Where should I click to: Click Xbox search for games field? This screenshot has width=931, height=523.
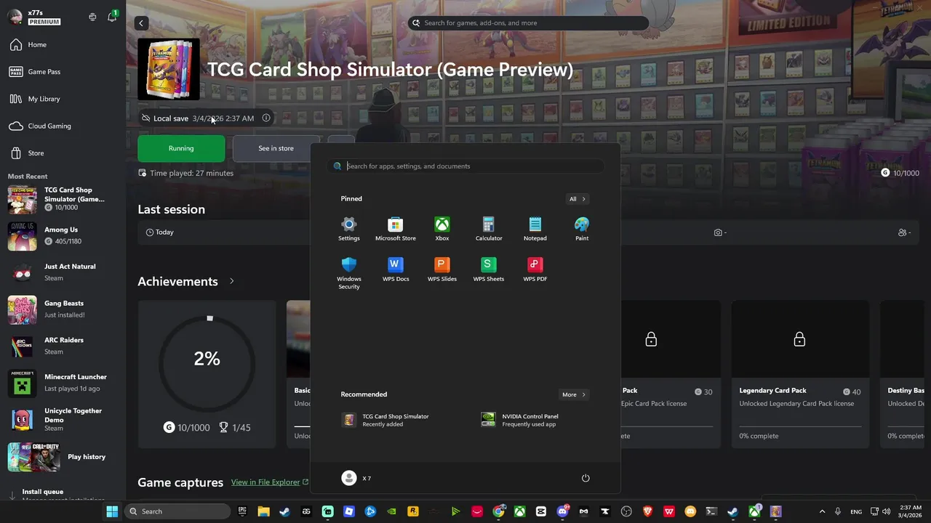[528, 23]
